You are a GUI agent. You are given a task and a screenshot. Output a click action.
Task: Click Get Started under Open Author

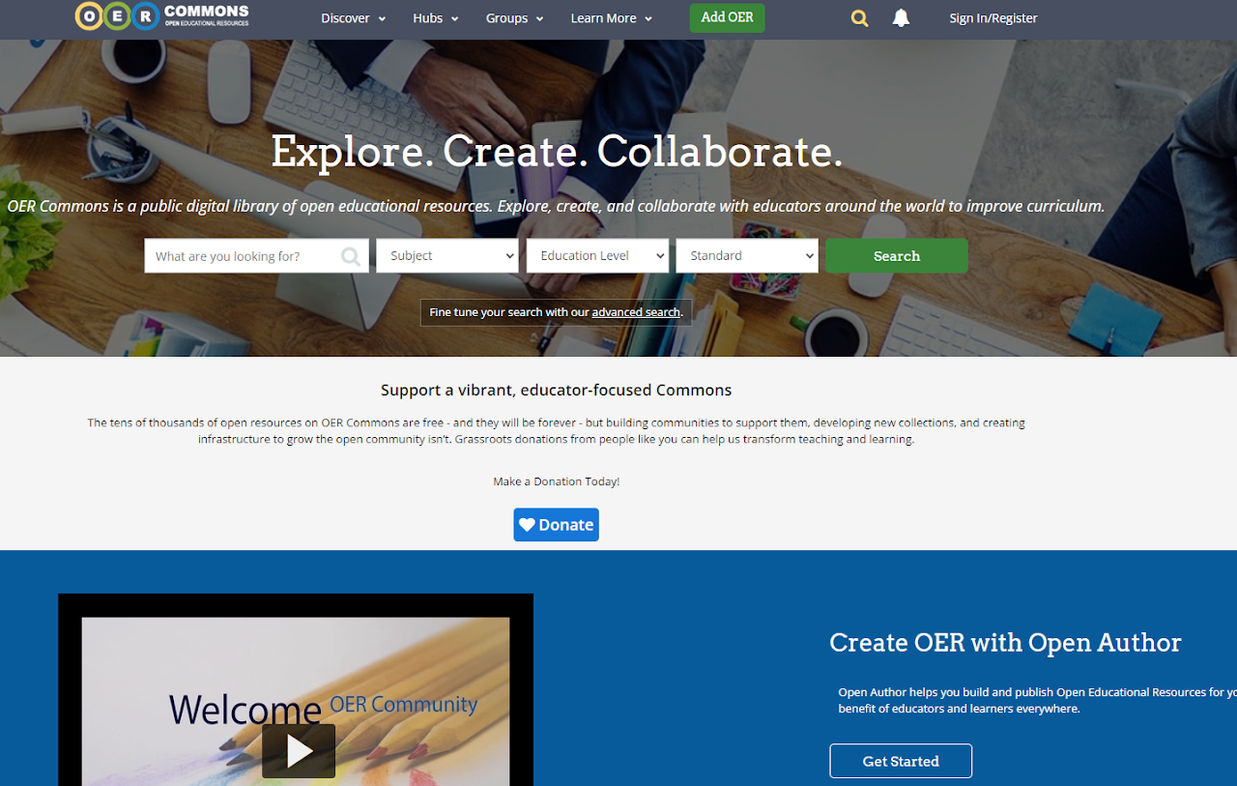pyautogui.click(x=901, y=761)
